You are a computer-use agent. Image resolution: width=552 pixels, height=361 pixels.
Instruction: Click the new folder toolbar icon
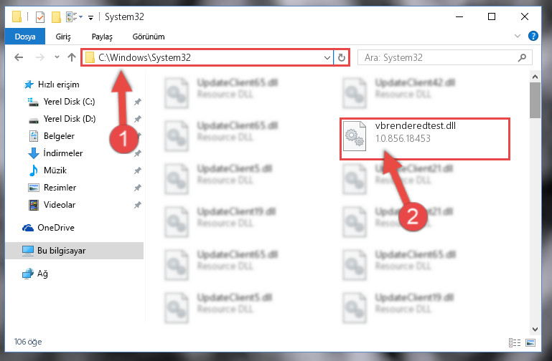point(56,17)
